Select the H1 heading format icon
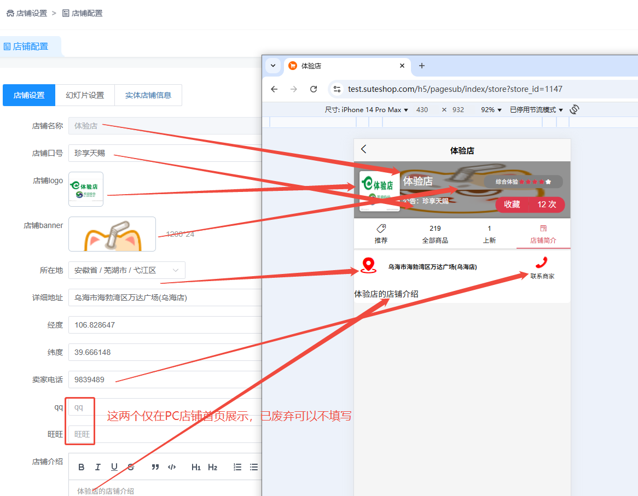 tap(196, 467)
